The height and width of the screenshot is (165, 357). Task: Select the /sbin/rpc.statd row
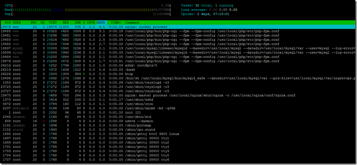[x=178, y=130]
